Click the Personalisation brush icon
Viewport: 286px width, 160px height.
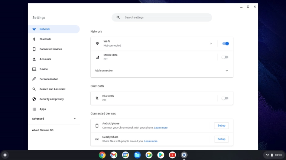pyautogui.click(x=34, y=79)
